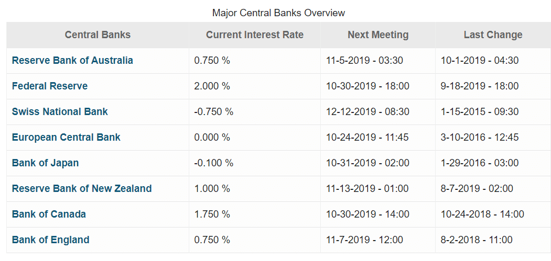The height and width of the screenshot is (261, 551).
Task: Open the Reserve Bank of Australia link
Action: (72, 60)
